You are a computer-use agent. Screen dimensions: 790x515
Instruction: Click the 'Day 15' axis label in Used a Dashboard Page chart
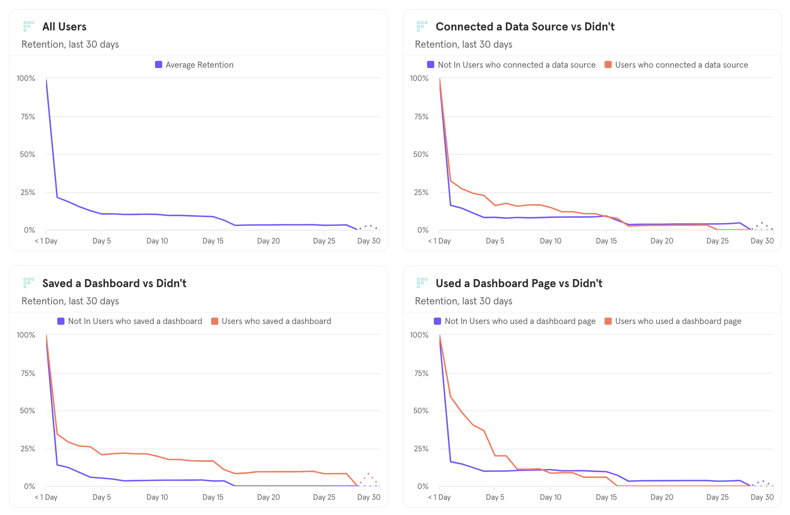coord(606,497)
